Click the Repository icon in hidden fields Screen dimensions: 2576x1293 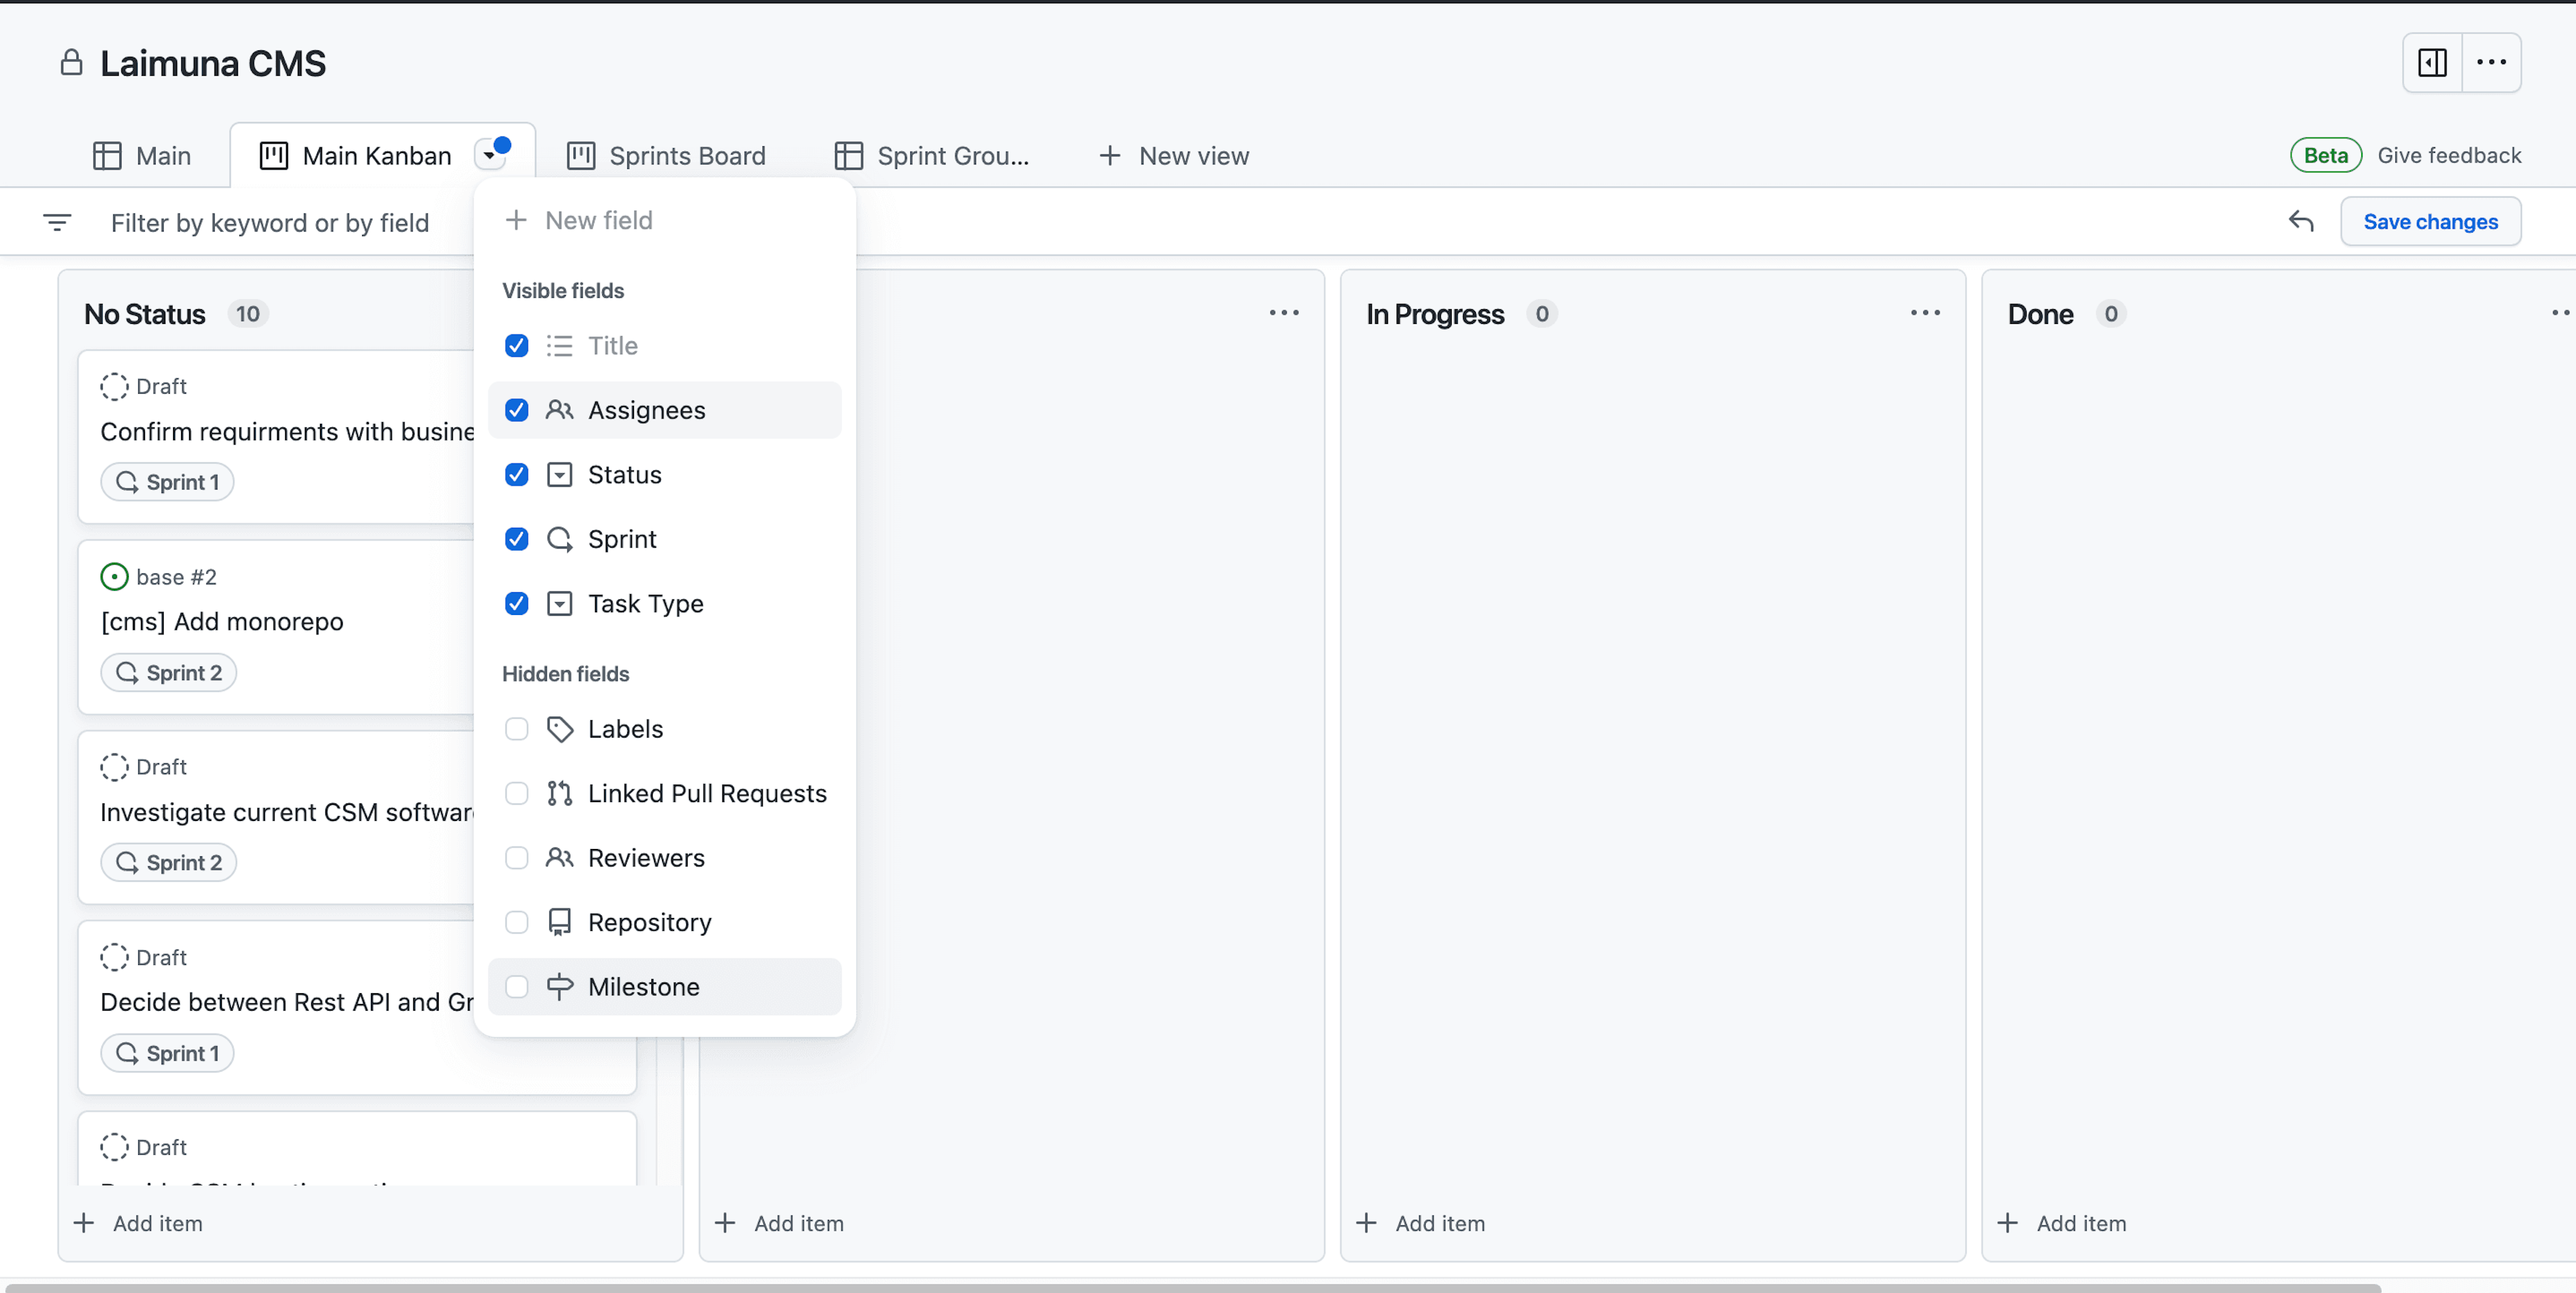[x=559, y=920]
